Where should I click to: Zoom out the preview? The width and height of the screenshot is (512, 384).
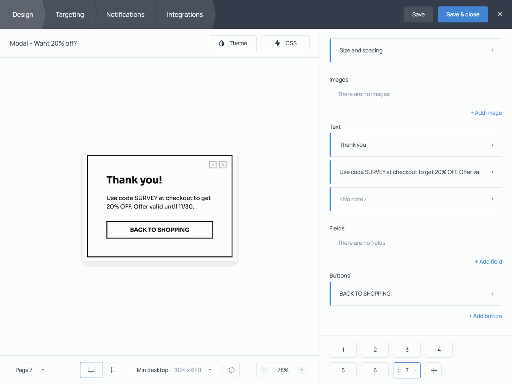264,370
